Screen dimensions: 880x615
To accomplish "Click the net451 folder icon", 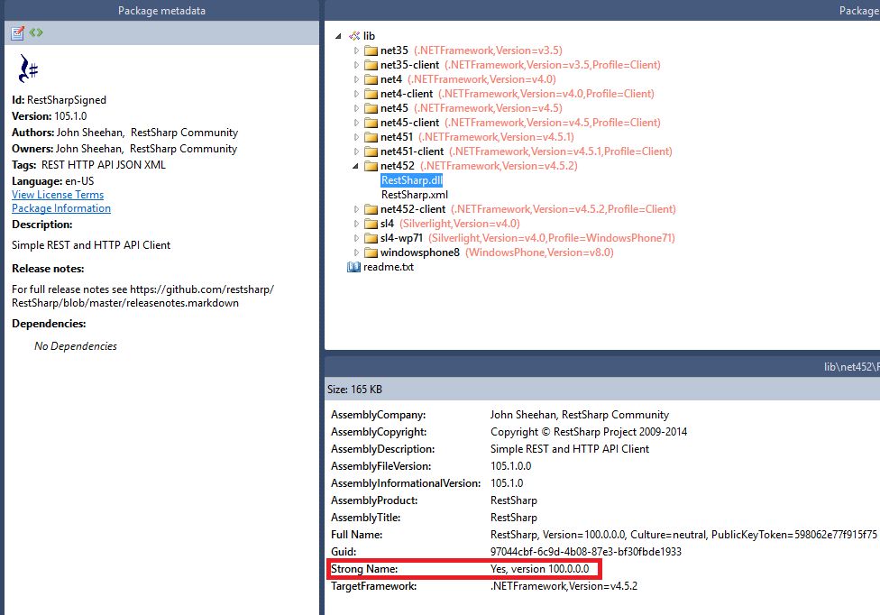I will click(x=371, y=137).
